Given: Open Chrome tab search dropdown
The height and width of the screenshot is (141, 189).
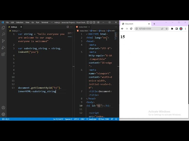Looking at the screenshot, I should click(x=166, y=22).
